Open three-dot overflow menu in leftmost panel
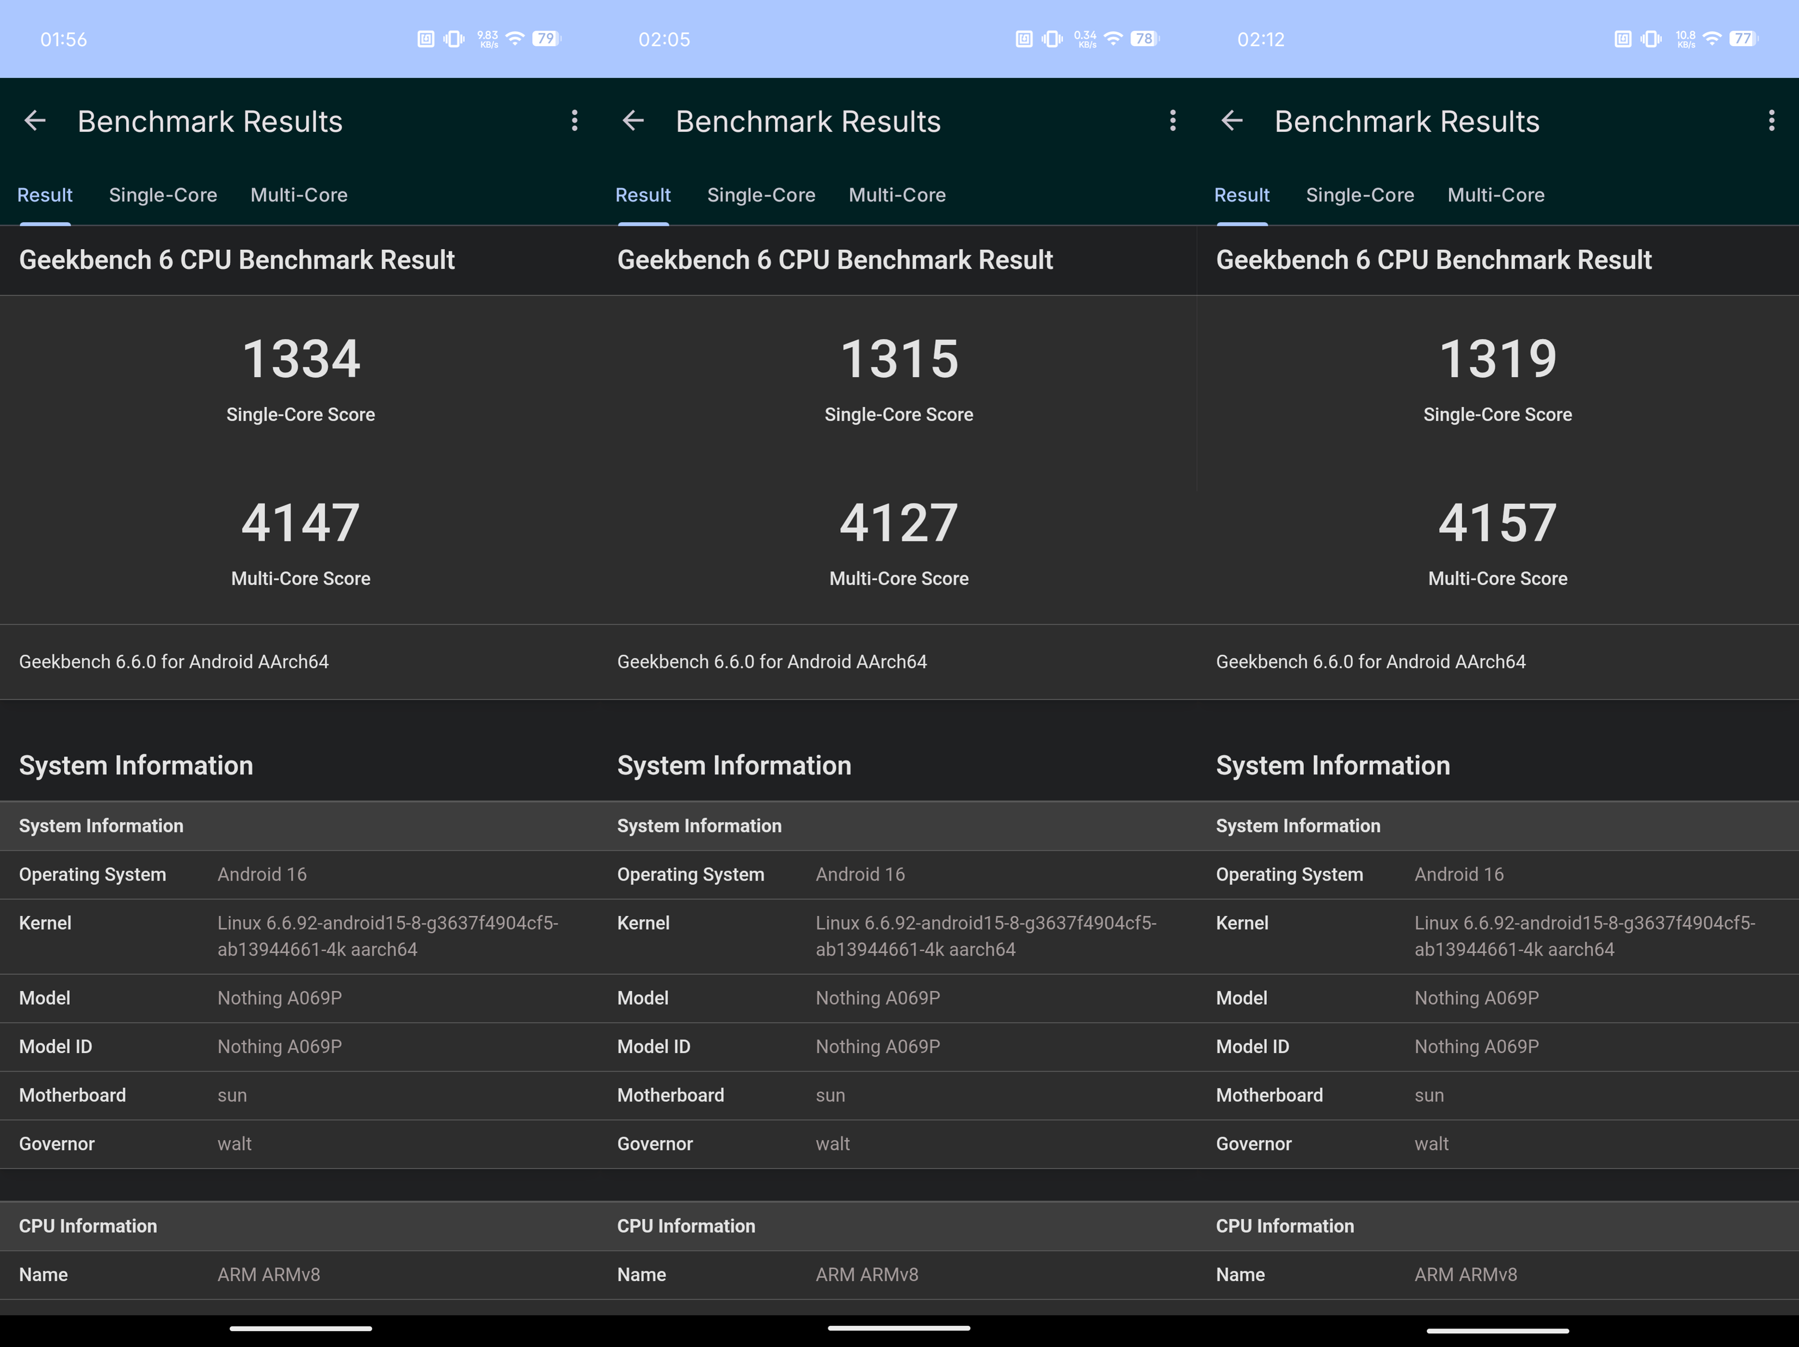The image size is (1799, 1347). point(574,121)
